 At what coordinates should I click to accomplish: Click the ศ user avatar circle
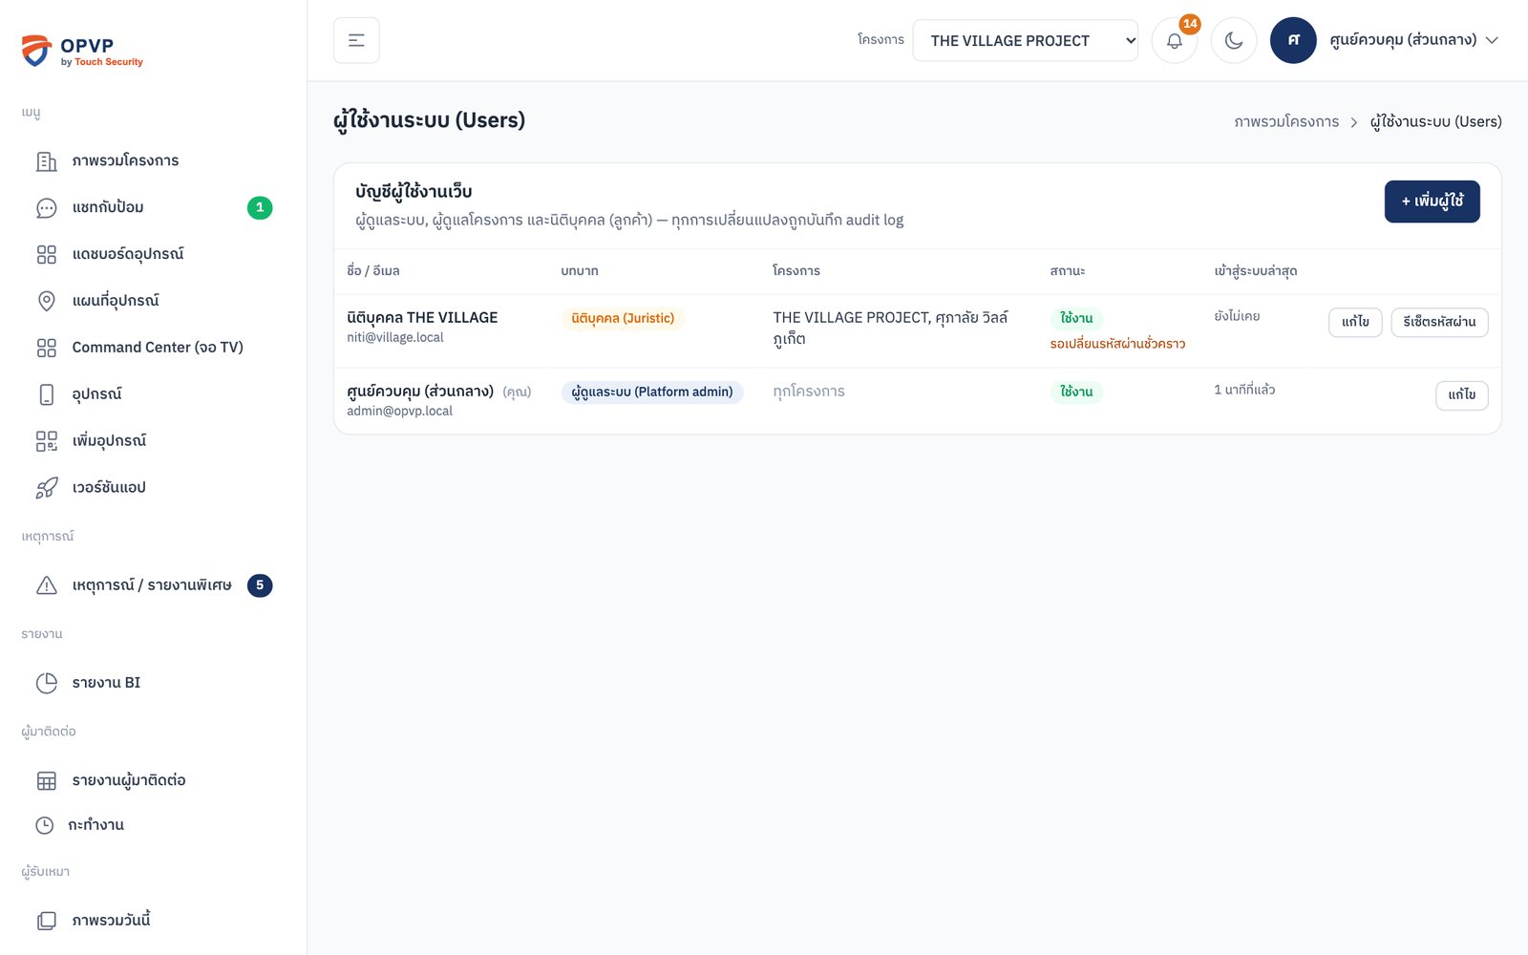[1293, 40]
